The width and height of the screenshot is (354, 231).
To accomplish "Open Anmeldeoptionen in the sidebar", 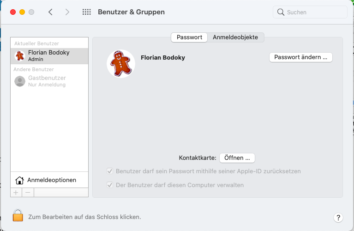I will 51,180.
